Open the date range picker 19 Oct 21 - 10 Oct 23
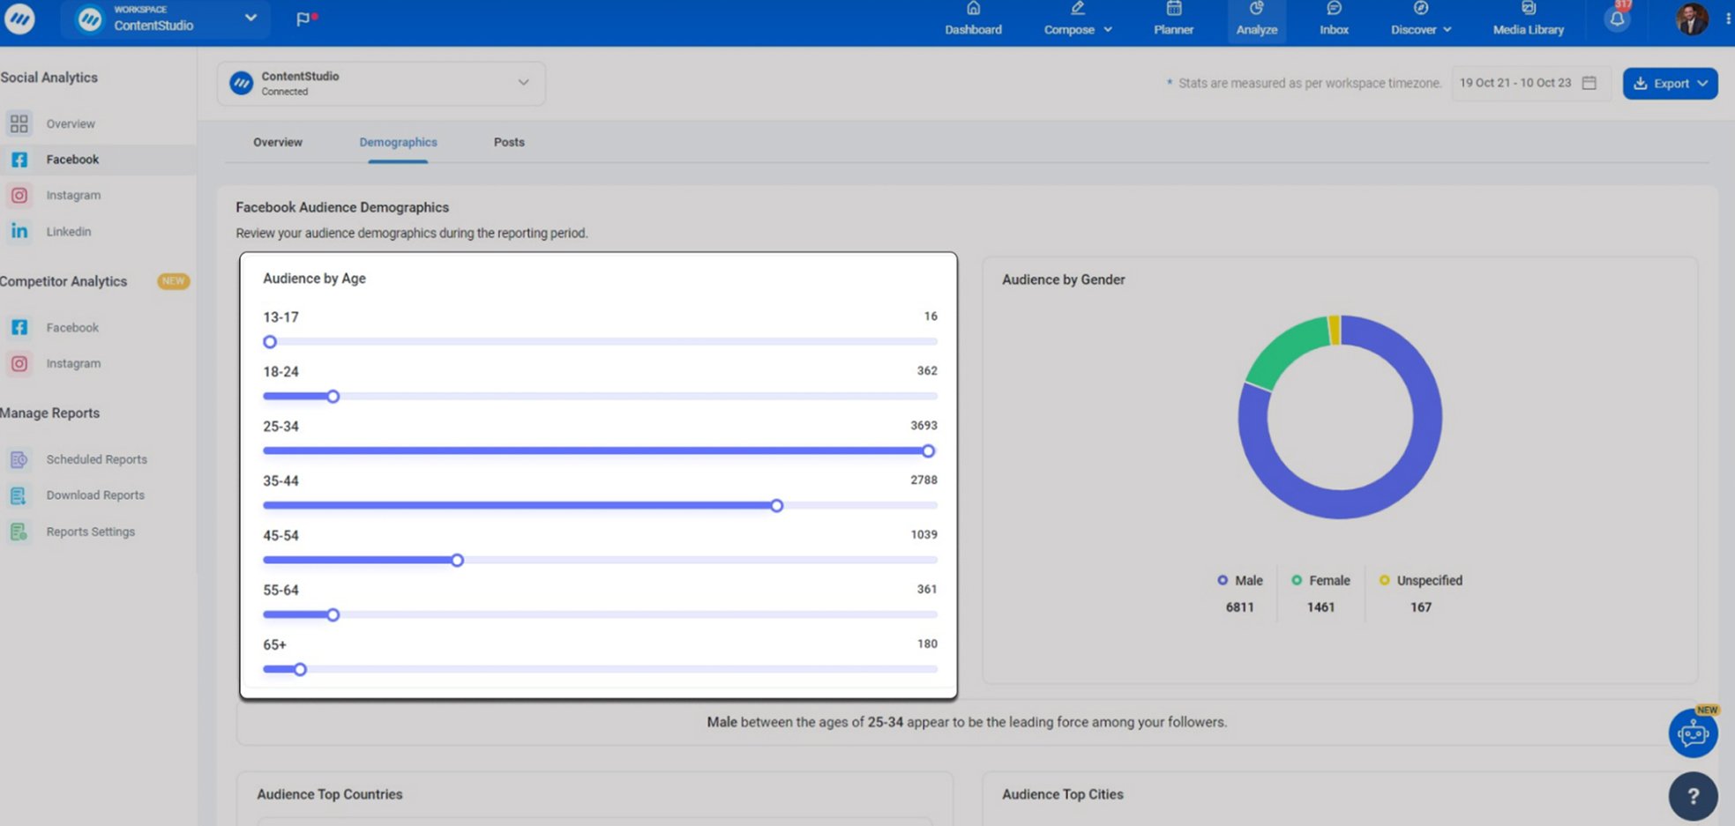The image size is (1735, 826). coord(1531,82)
